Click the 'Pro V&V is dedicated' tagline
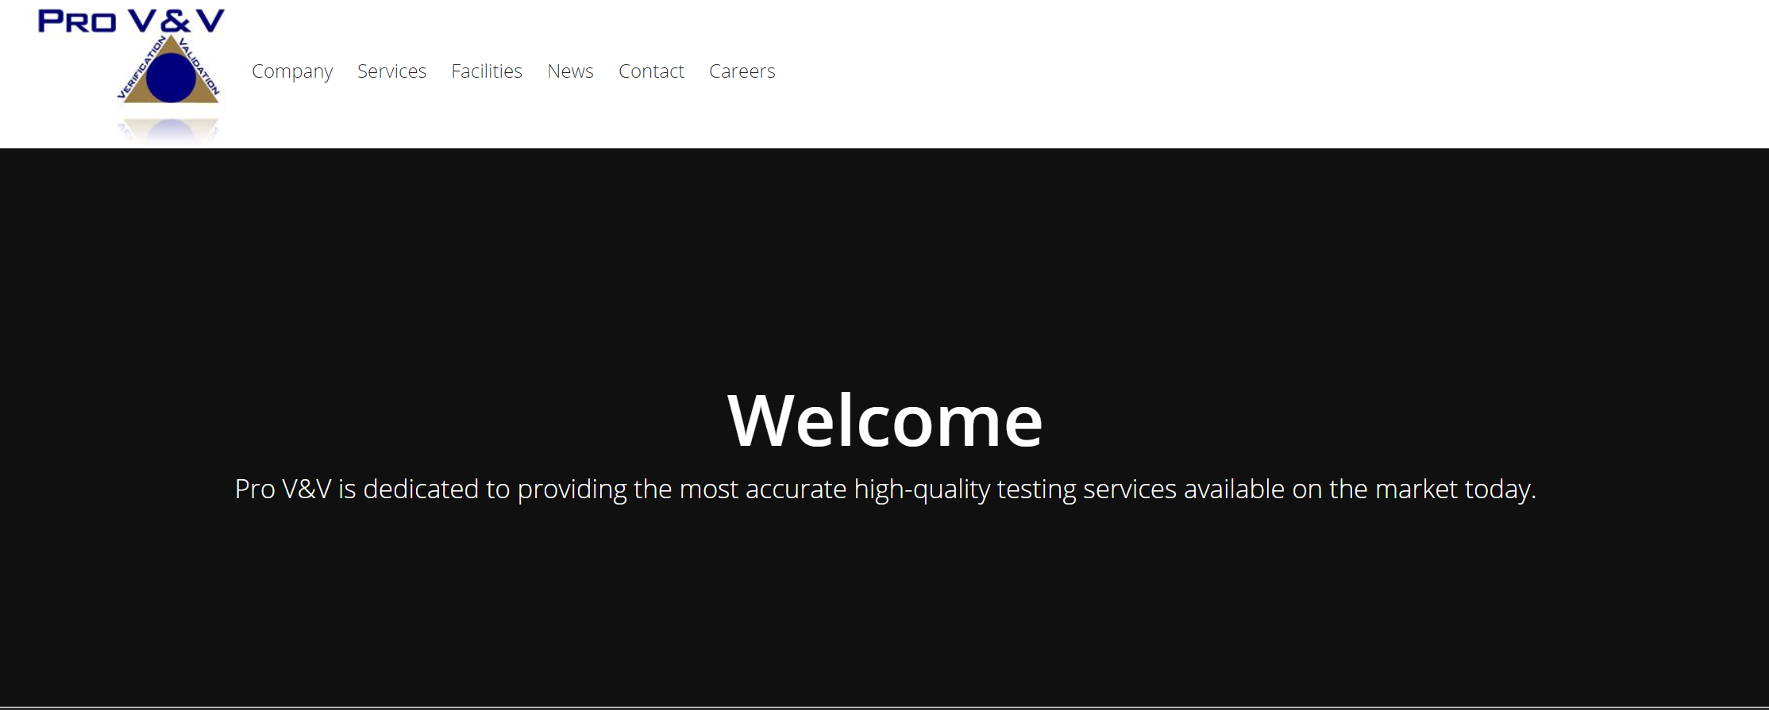 [885, 489]
